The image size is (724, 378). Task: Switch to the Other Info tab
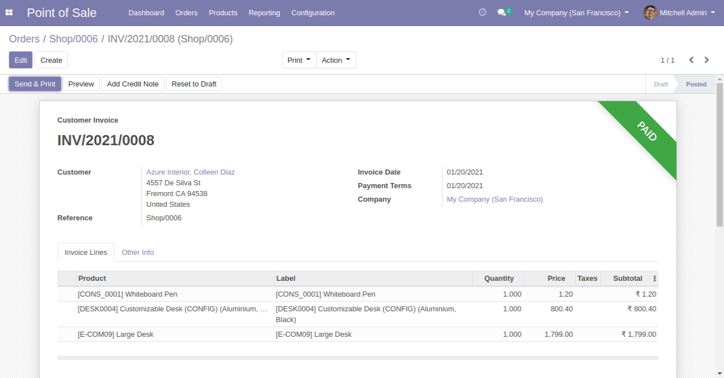(x=138, y=253)
